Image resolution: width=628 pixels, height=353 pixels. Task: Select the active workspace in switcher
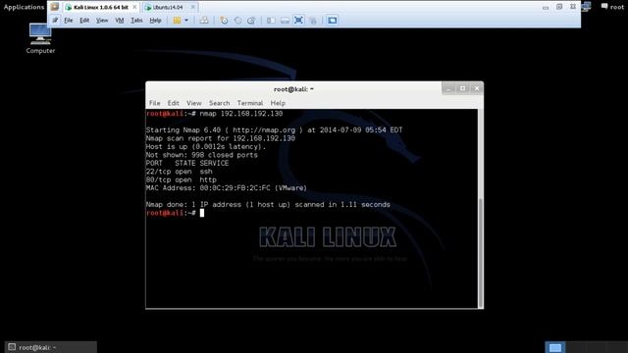coord(555,347)
